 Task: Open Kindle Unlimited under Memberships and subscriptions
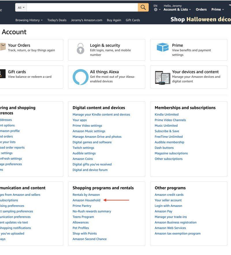[166, 114]
